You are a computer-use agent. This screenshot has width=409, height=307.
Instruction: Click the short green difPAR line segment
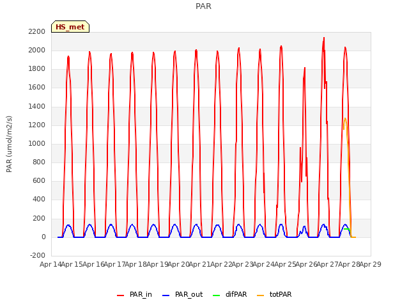(x=346, y=229)
